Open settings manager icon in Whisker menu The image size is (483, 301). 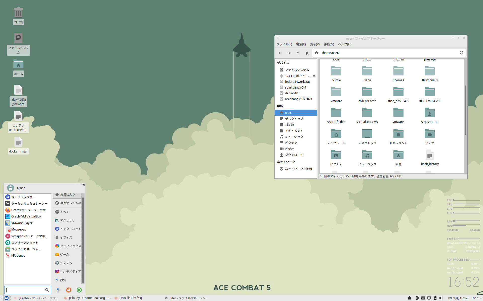point(58,290)
